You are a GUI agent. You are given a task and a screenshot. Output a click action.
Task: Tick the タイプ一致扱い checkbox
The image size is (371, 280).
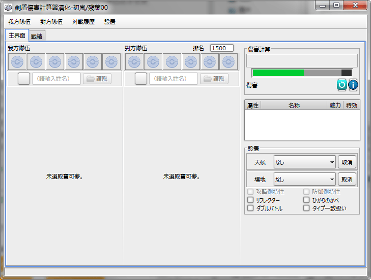click(306, 208)
